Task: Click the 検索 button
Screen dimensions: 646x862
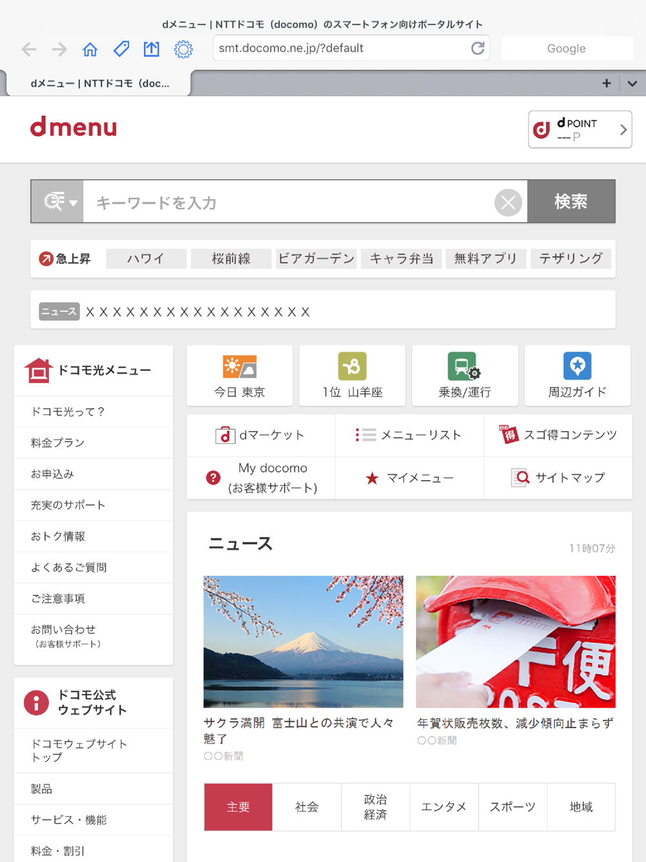Action: click(x=571, y=202)
